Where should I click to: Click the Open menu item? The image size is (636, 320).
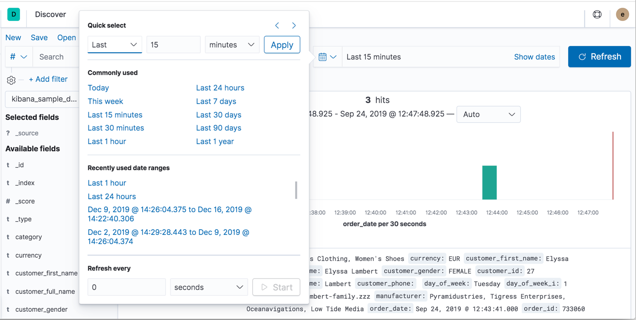pyautogui.click(x=66, y=37)
